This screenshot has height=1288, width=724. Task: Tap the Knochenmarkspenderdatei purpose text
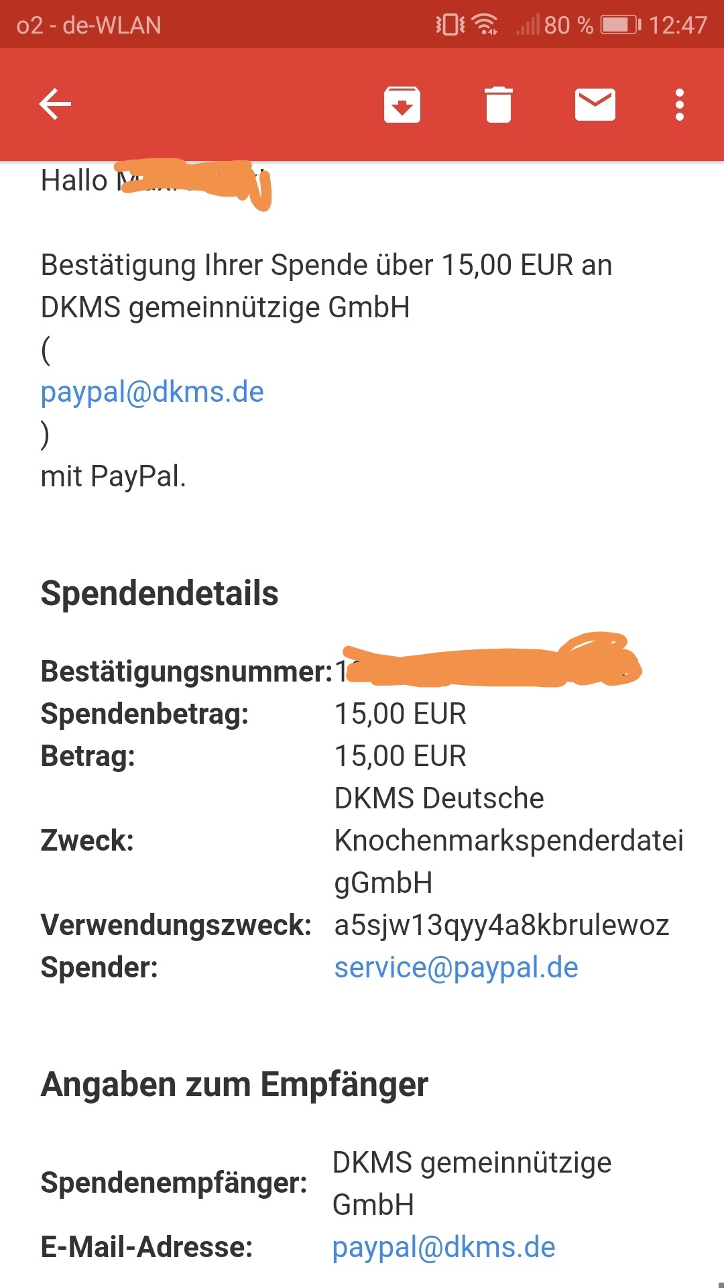pos(509,841)
